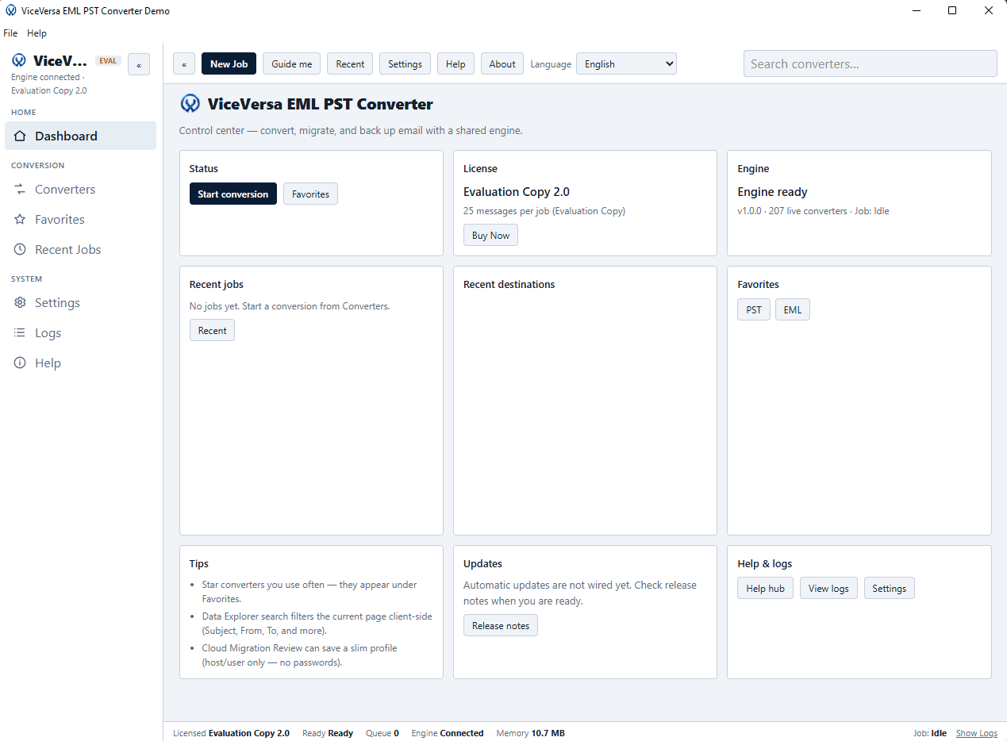
Task: Click 'Job: Idle' in status bar
Action: (x=930, y=733)
